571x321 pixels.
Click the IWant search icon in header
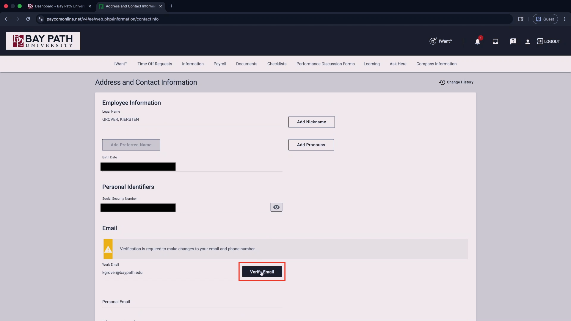pyautogui.click(x=433, y=41)
